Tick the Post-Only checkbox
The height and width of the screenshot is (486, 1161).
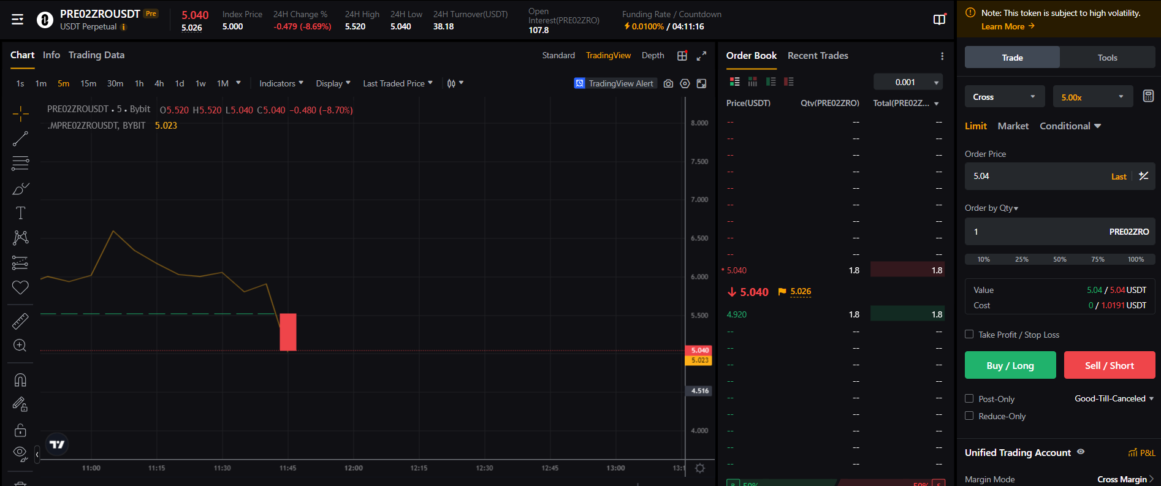pyautogui.click(x=969, y=398)
